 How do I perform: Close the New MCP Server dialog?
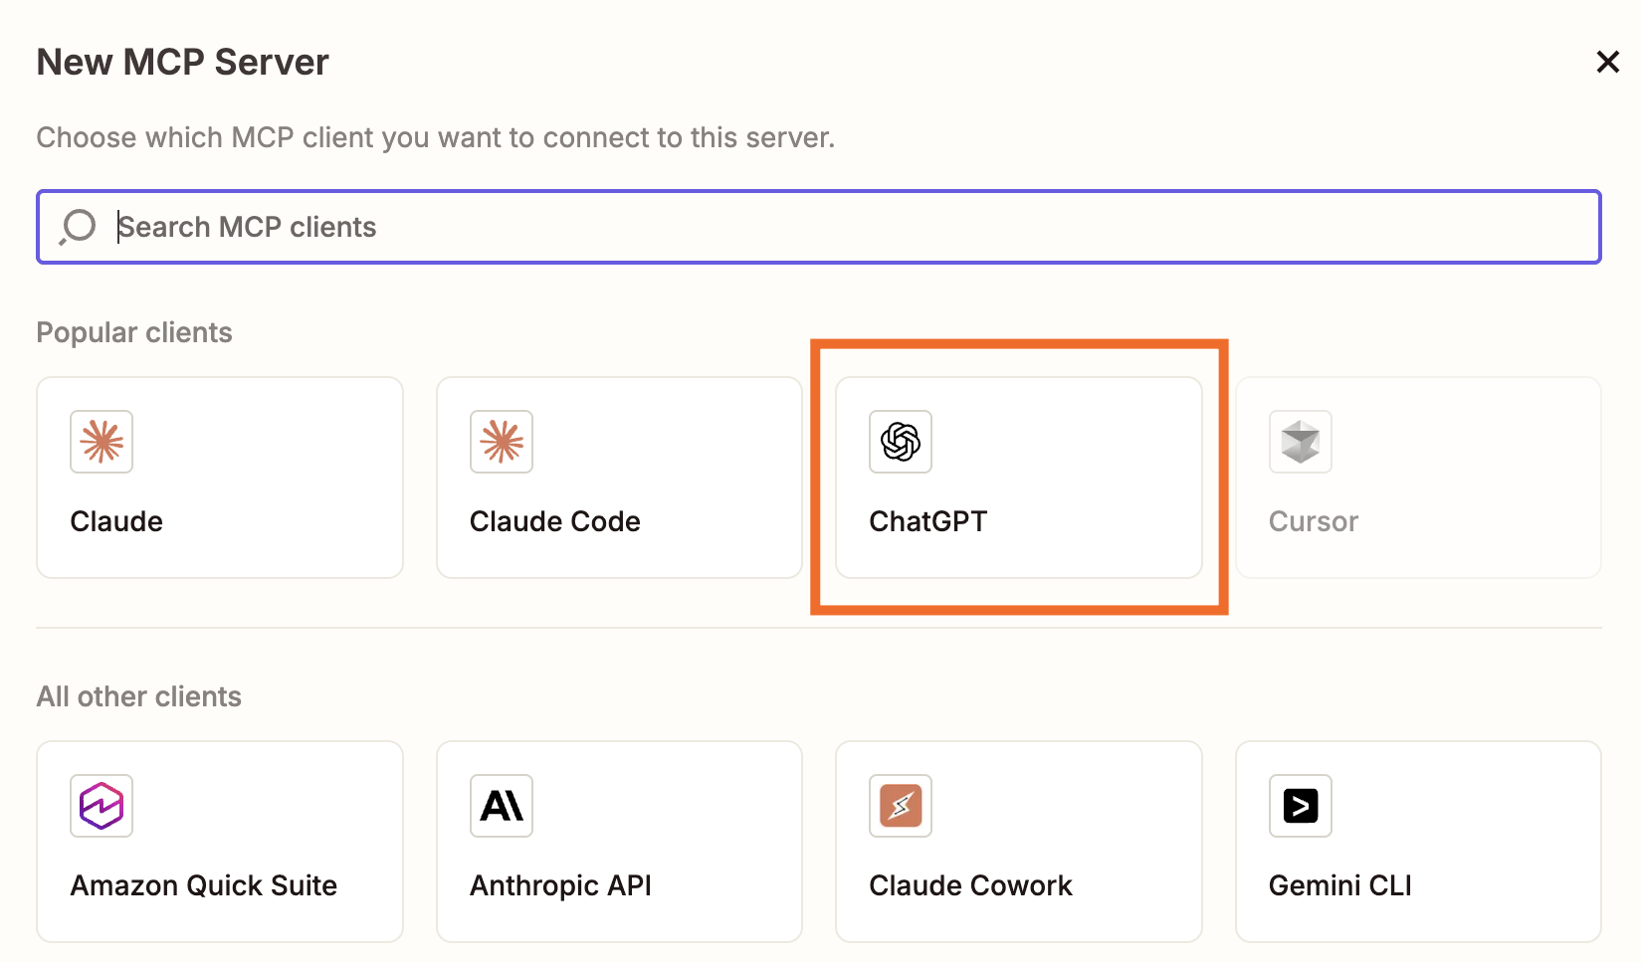1607,62
